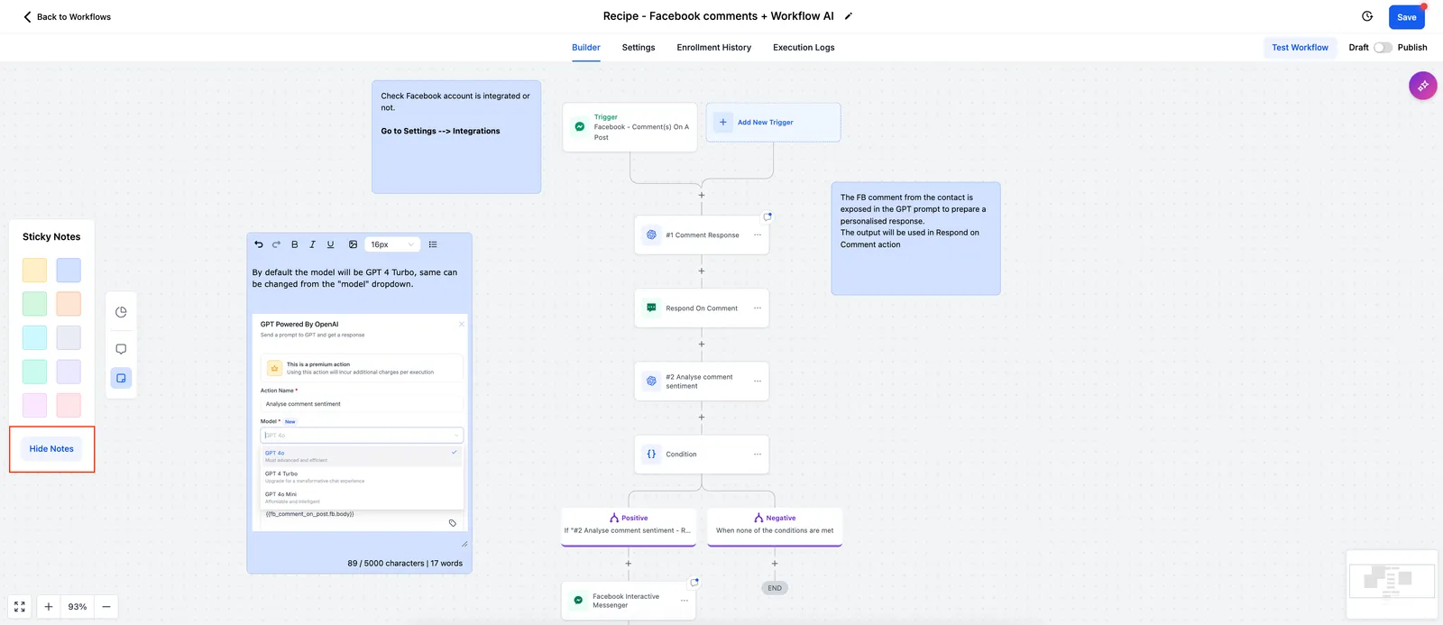Toggle the sticky notes panel icon
Viewport: 1443px width, 625px height.
pyautogui.click(x=121, y=378)
